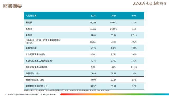Click the 34.8% gross margin value
The image size is (169, 96).
[x=93, y=35]
